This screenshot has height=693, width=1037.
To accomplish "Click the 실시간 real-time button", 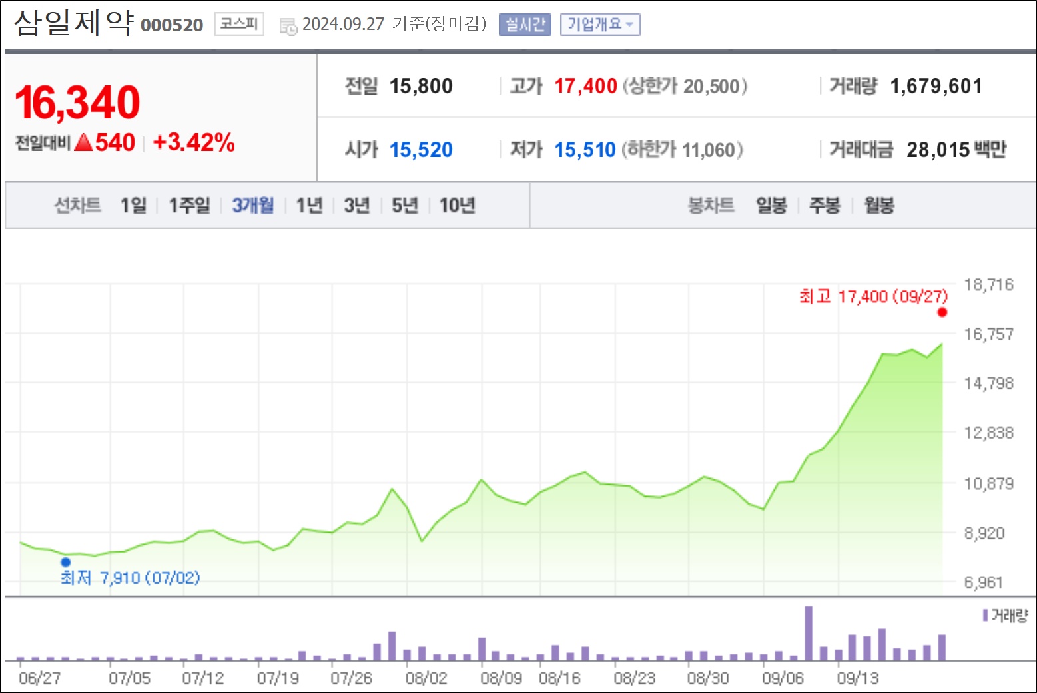I will pos(525,25).
